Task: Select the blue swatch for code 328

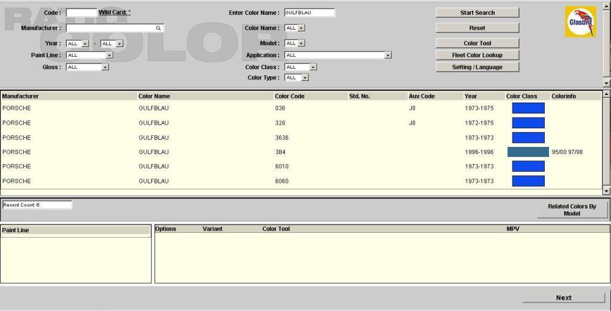Action: 529,123
